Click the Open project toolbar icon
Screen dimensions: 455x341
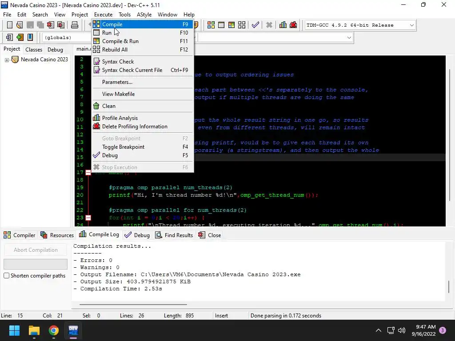click(20, 25)
